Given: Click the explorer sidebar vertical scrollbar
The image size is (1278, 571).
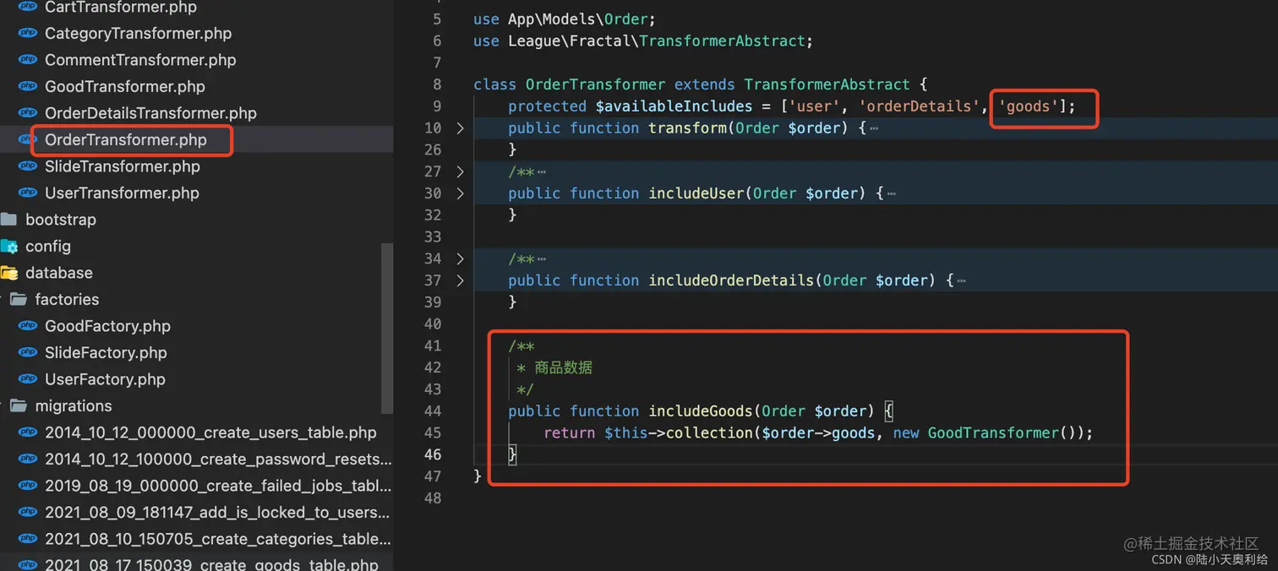Looking at the screenshot, I should pos(388,329).
